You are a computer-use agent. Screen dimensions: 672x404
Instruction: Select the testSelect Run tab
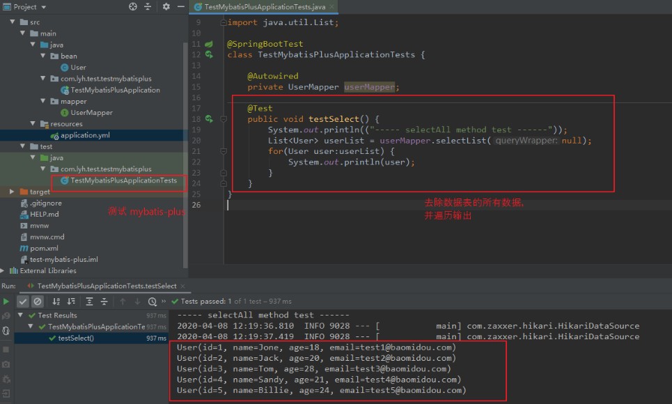pyautogui.click(x=106, y=286)
